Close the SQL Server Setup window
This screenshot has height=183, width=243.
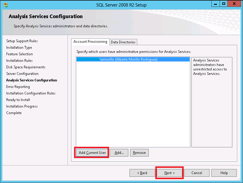click(234, 4)
